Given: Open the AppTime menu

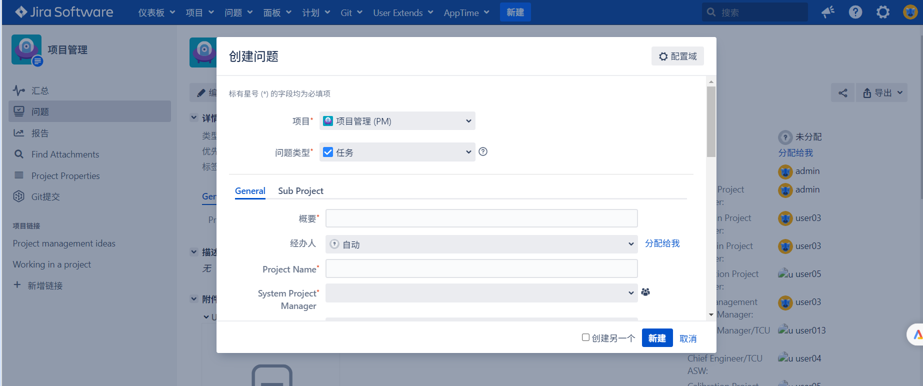Looking at the screenshot, I should pyautogui.click(x=466, y=12).
